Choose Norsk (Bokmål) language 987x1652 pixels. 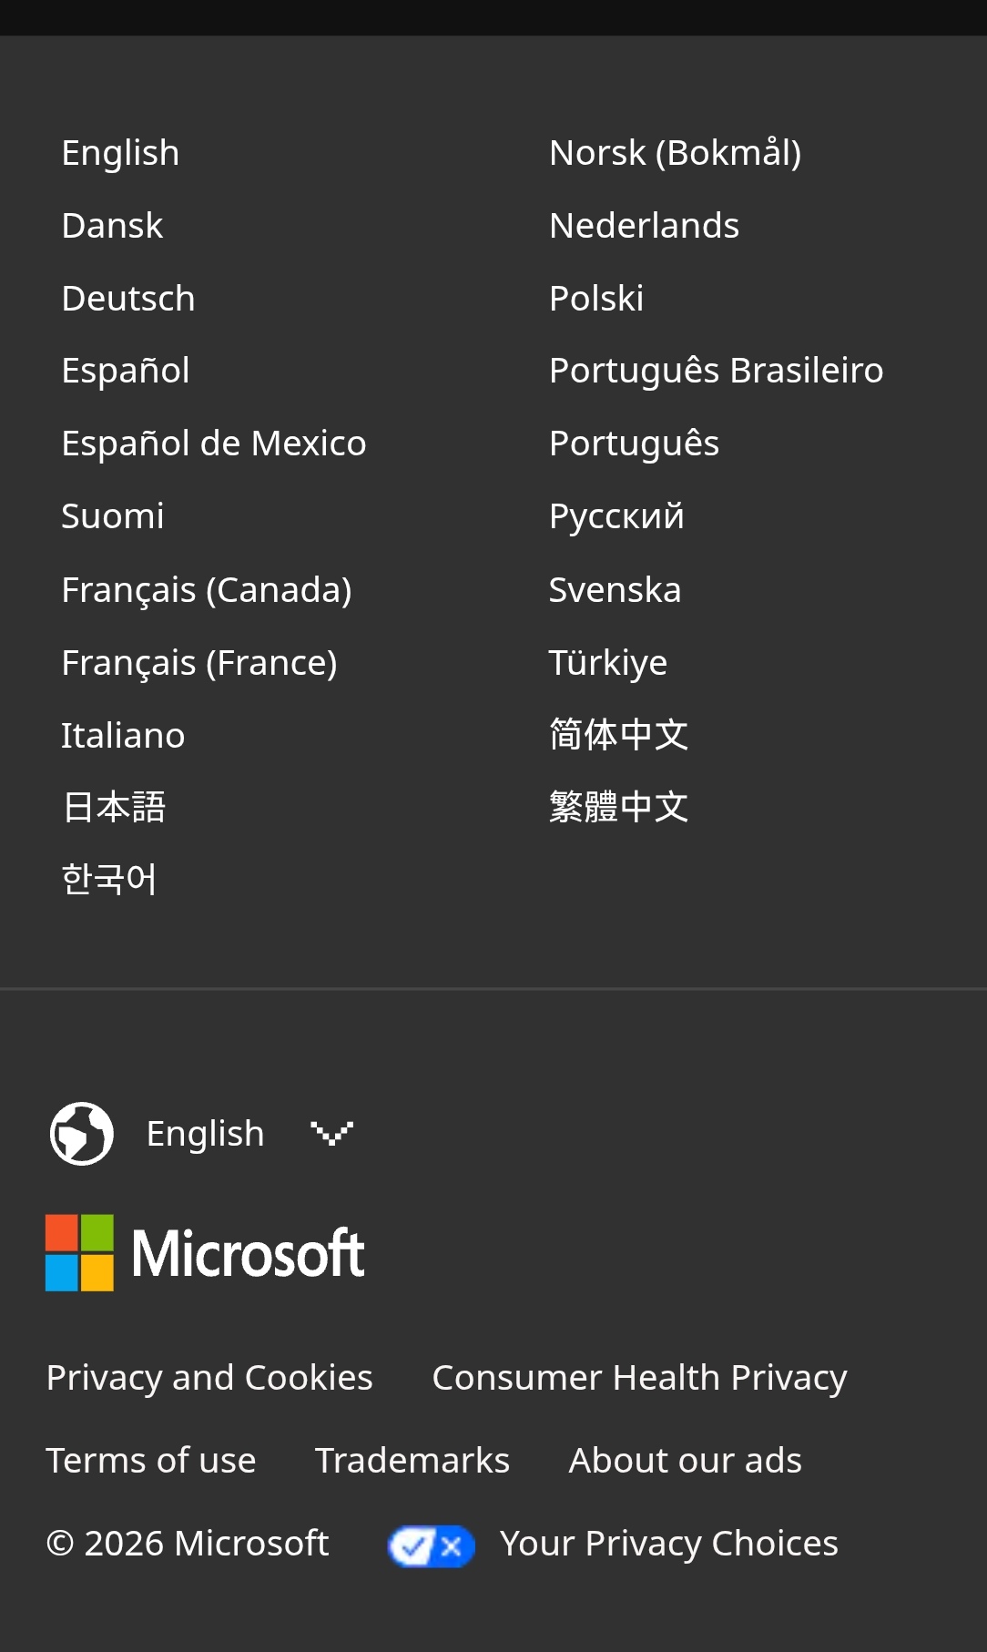point(676,153)
